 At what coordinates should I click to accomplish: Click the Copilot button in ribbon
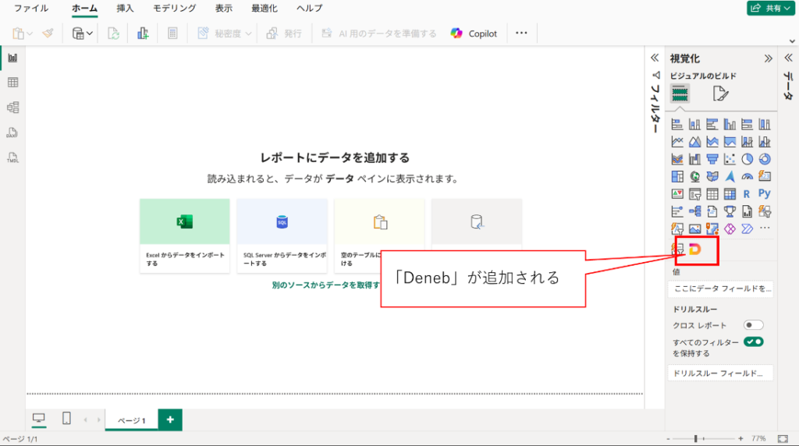[x=474, y=34]
